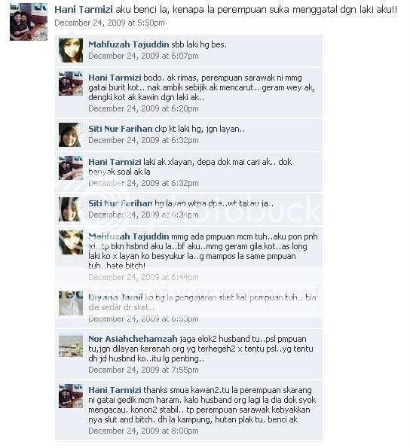Open Hani Tarmizi's avatar on the 8:00pm comment
The image size is (410, 448).
pyautogui.click(x=71, y=396)
